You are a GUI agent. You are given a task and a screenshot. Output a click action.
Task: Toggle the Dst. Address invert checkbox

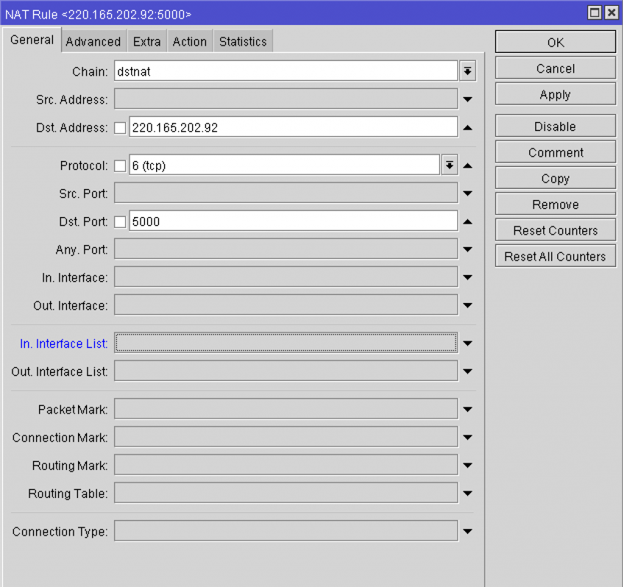[x=120, y=128]
